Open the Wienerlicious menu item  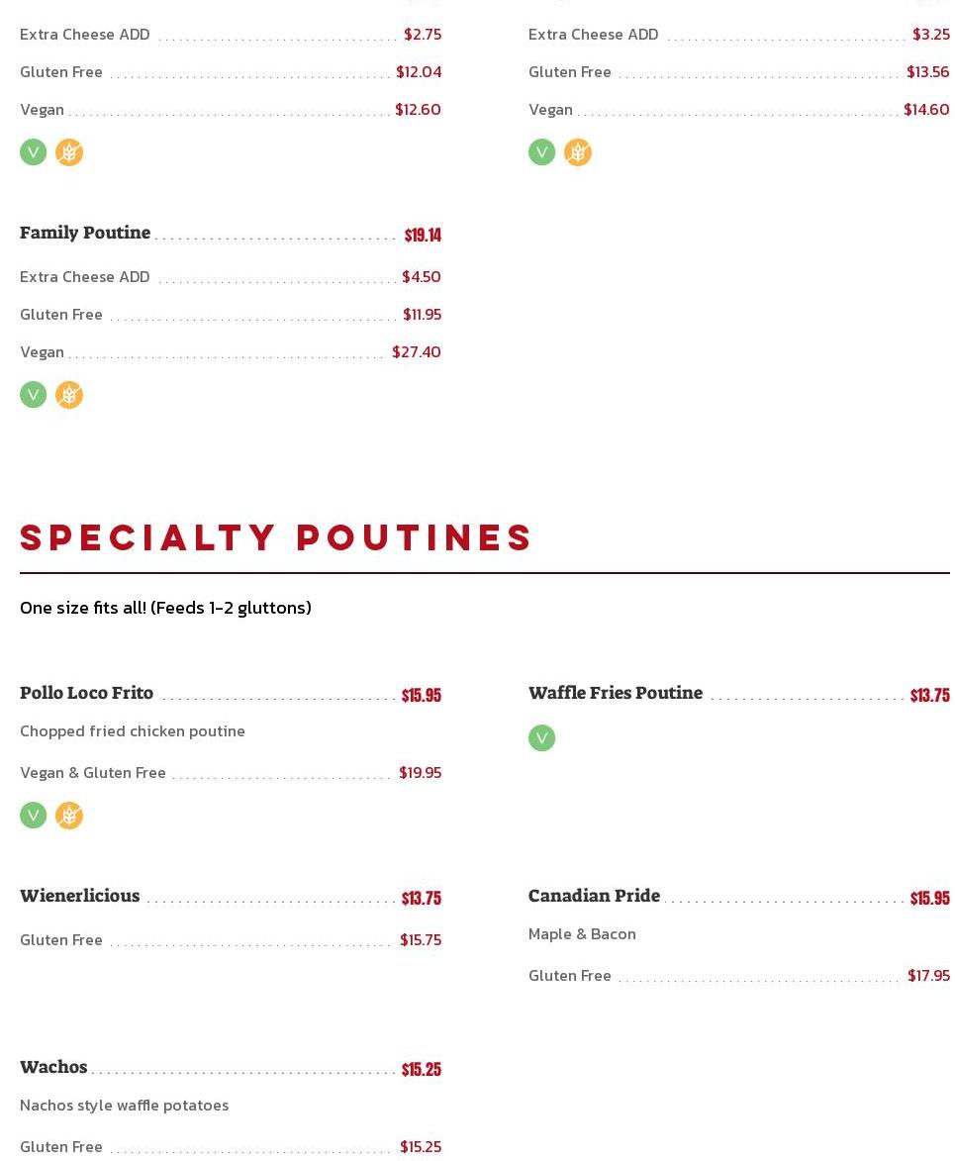[x=79, y=896]
